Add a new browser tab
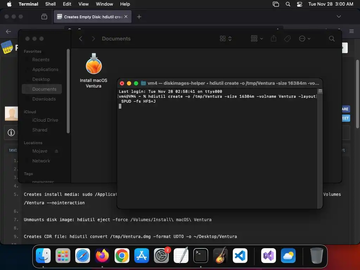Image resolution: width=360 pixels, height=270 pixels. (x=139, y=17)
